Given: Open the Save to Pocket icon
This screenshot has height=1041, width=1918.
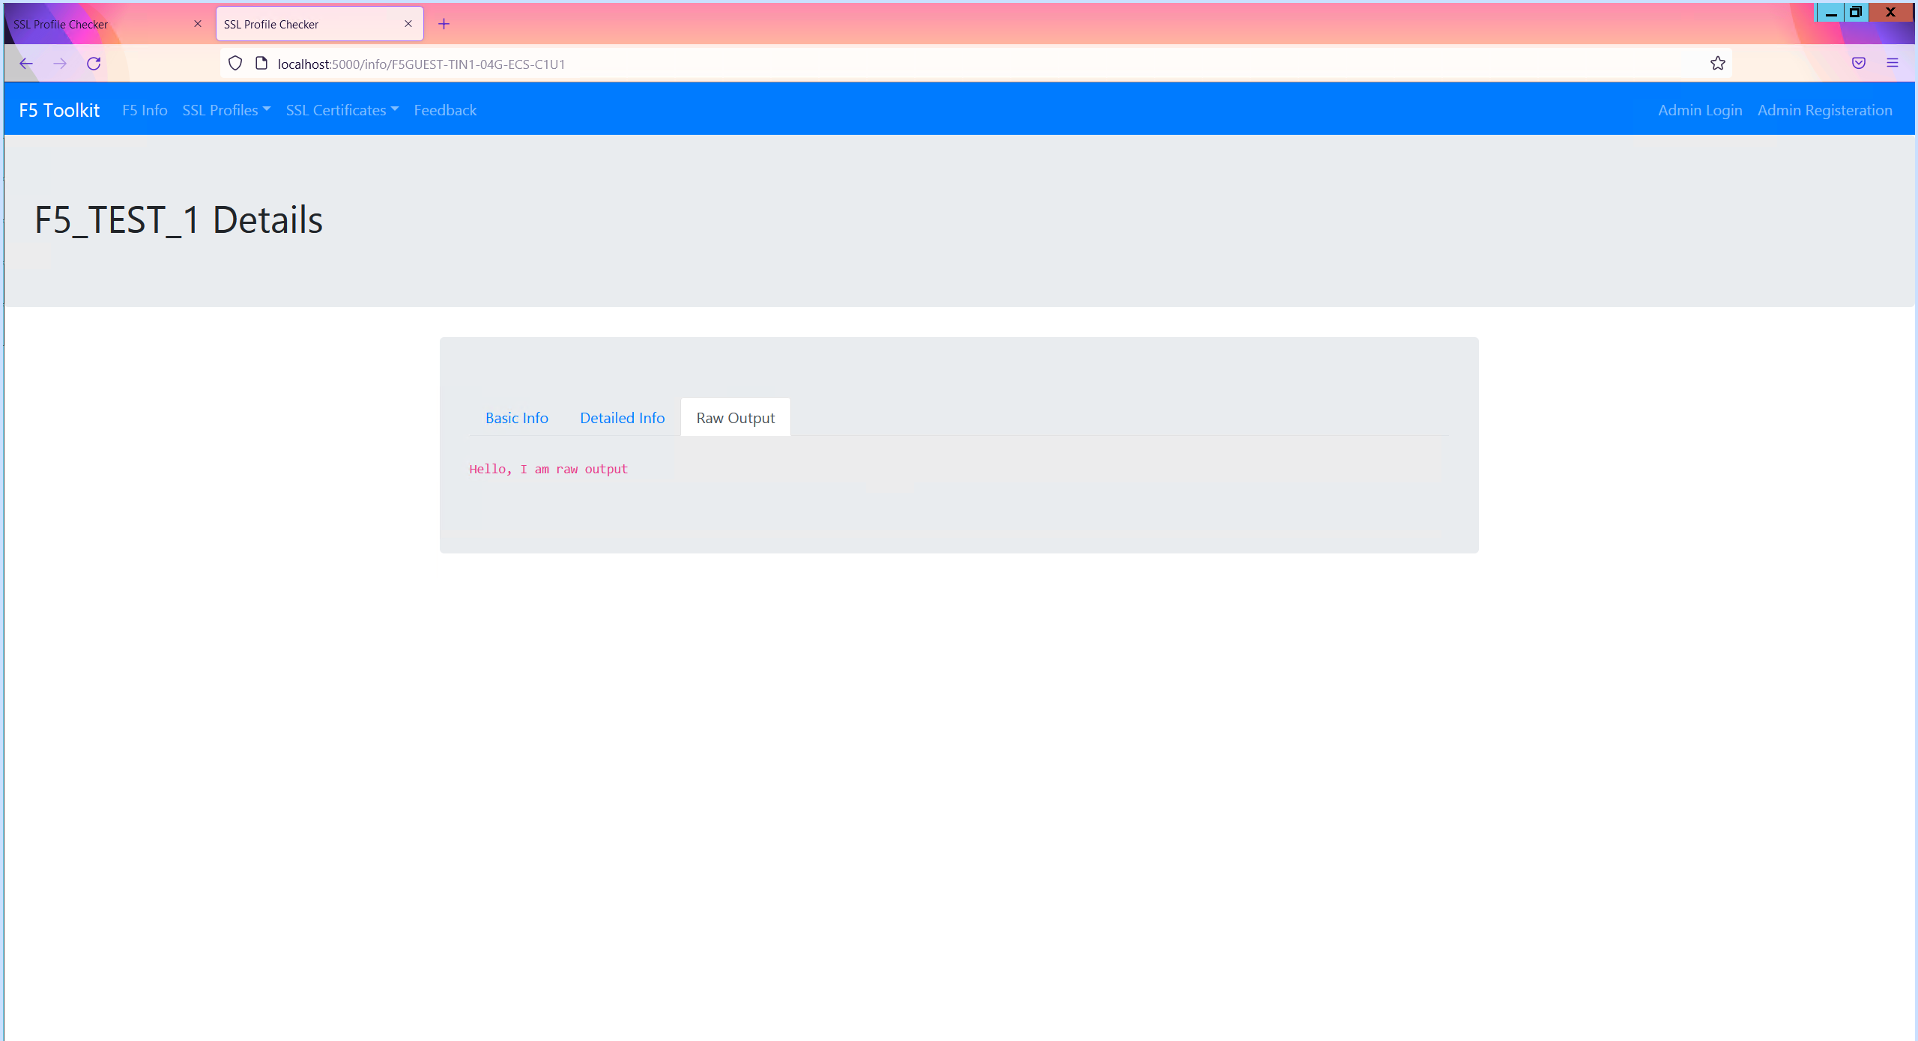Looking at the screenshot, I should click(x=1858, y=64).
